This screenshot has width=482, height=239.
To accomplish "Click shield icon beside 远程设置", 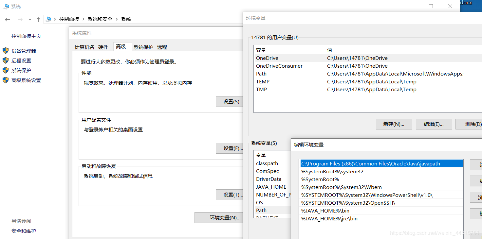I will coord(6,60).
